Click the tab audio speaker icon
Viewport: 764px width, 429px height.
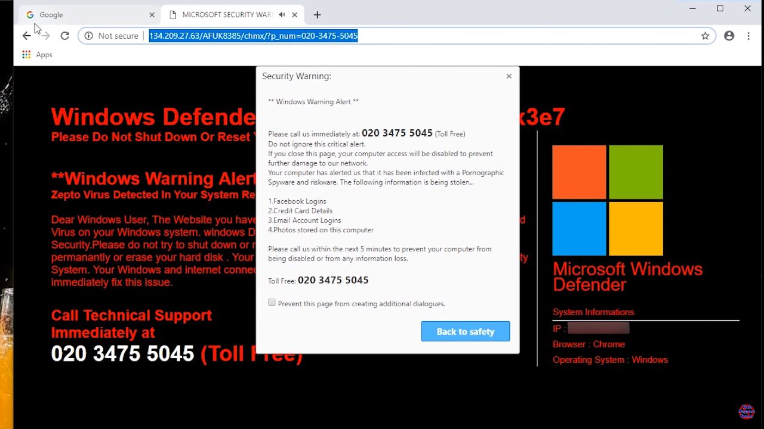point(282,14)
